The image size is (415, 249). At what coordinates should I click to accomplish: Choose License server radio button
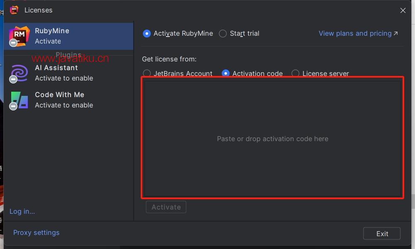coord(295,73)
